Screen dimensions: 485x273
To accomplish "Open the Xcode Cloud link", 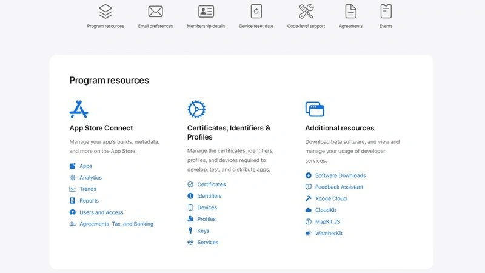I will (x=330, y=198).
